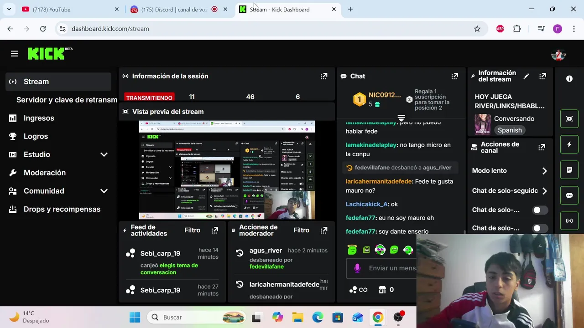
Task: Open the Chrome extensions puzzle menu
Action: pyautogui.click(x=517, y=29)
